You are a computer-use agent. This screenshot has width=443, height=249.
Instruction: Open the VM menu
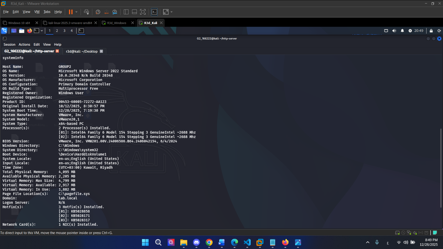tap(37, 12)
